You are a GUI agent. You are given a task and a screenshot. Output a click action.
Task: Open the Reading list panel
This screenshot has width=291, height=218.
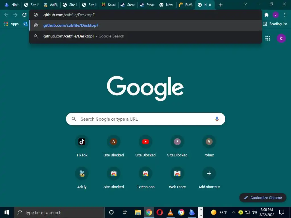click(x=275, y=24)
